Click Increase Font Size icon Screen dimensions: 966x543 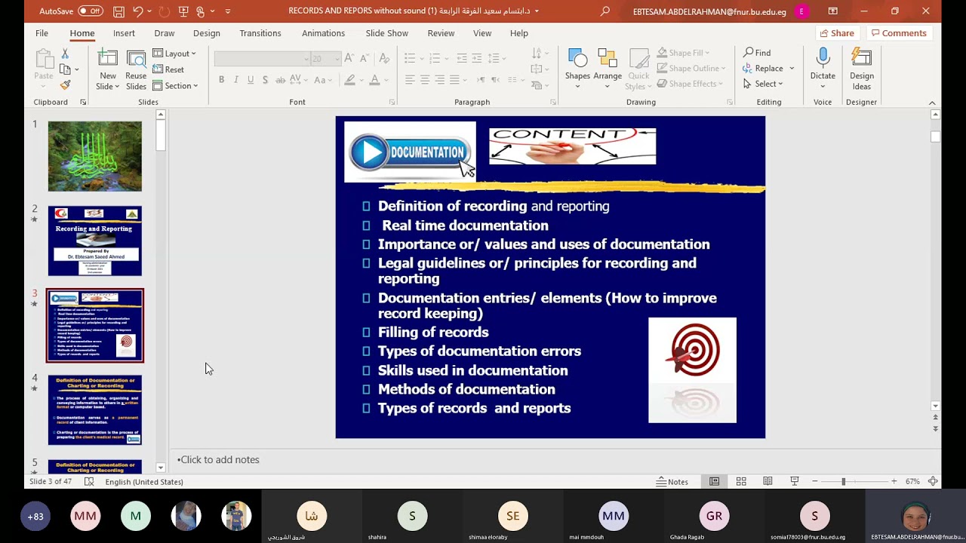click(349, 58)
